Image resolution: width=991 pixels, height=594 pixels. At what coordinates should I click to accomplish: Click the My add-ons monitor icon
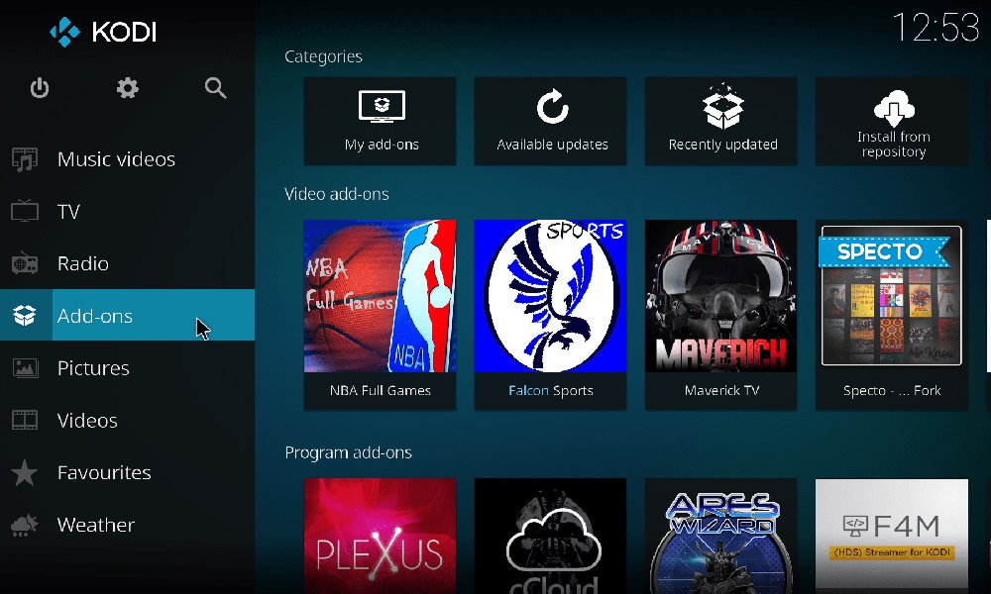click(382, 107)
